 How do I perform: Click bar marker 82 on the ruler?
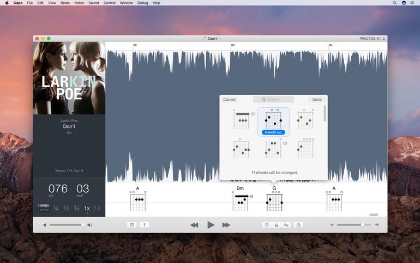pos(135,45)
